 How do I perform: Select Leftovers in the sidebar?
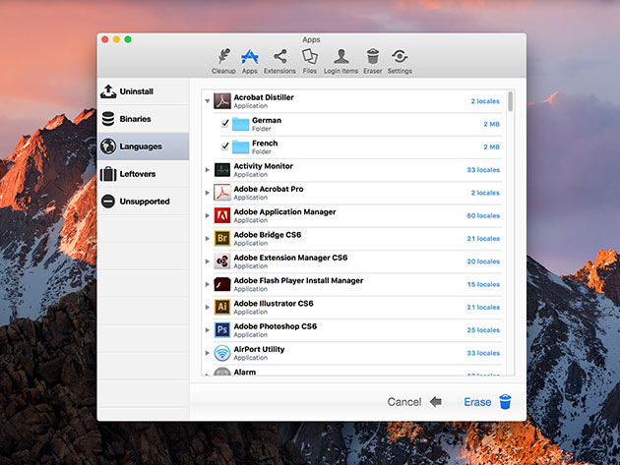143,174
